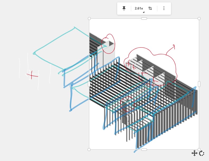Image resolution: width=209 pixels, height=161 pixels.
Task: Click the circular rotate handle icon
Action: point(202,153)
